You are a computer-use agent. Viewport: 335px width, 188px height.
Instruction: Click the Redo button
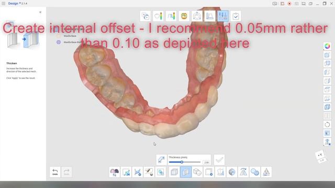click(66, 172)
